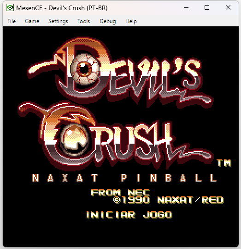The width and height of the screenshot is (241, 249).
Task: Click the 'NAXAT PINBALL' subtitle text
Action: (x=124, y=178)
